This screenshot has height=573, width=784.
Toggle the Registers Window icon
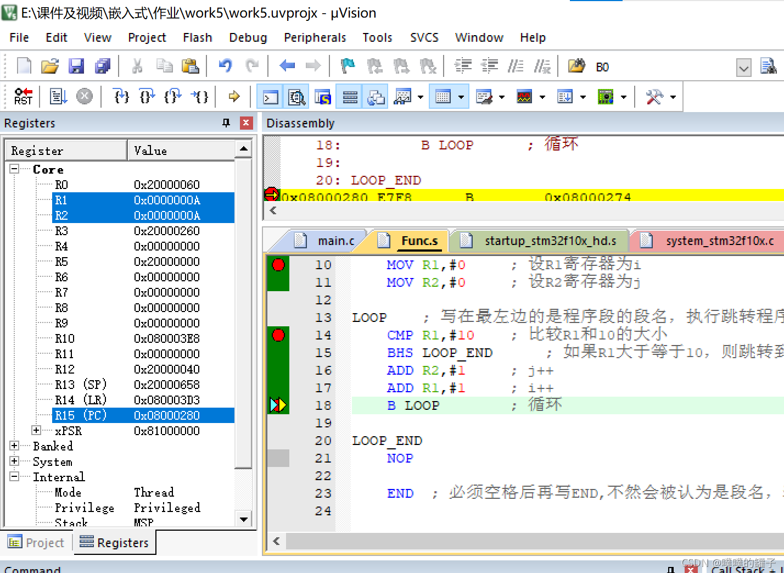(349, 97)
